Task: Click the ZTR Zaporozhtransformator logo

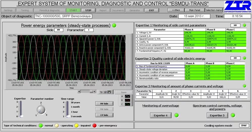Action: (x=238, y=7)
